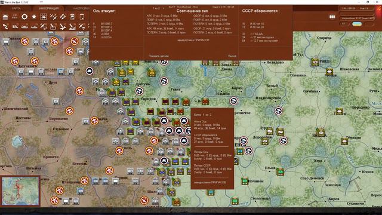Image resolution: width=382 pixels, height=215 pixels.
Task: Advance to next battle with the > arrow
Action: [x=163, y=8]
